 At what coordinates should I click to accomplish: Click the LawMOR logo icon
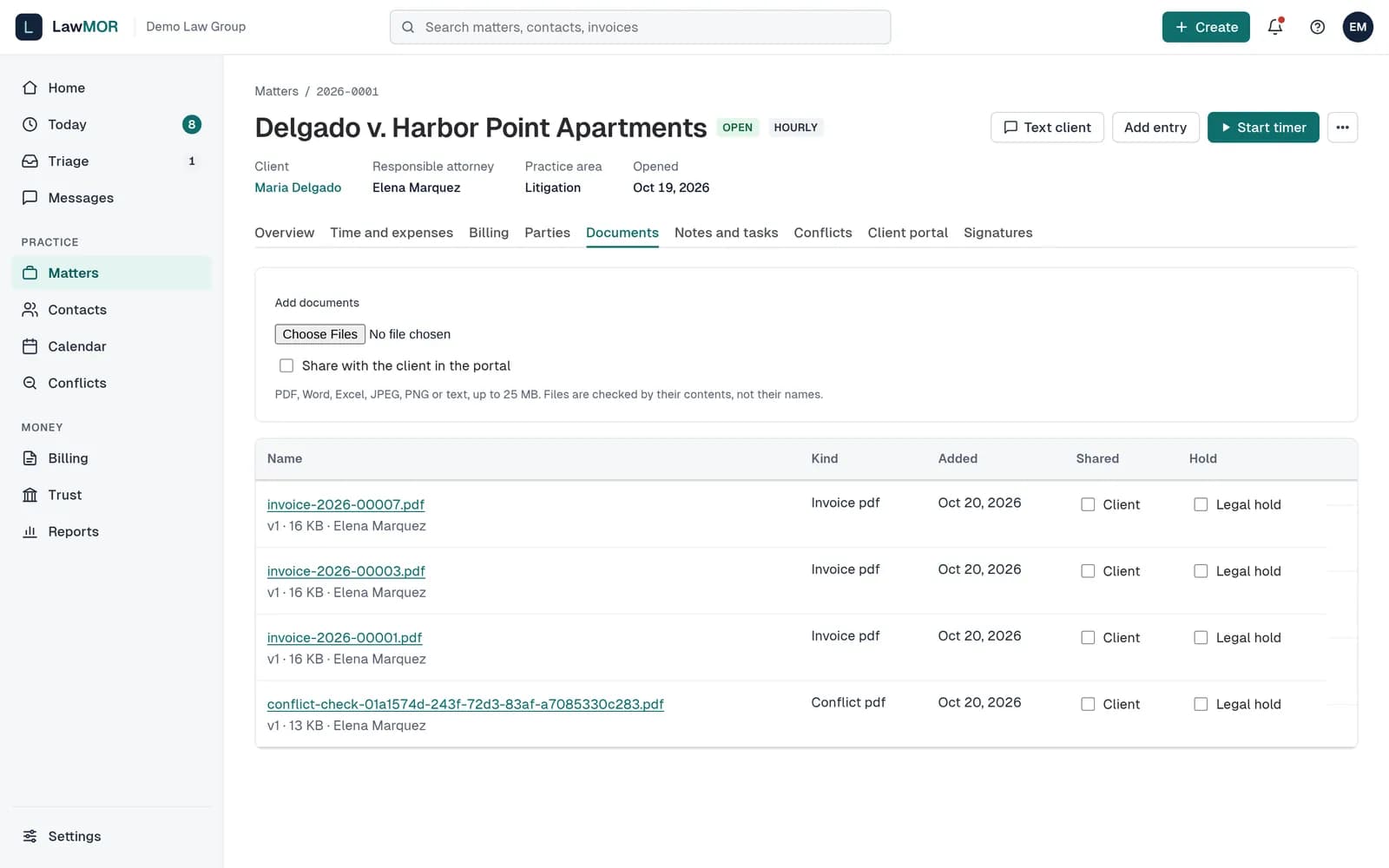(29, 27)
